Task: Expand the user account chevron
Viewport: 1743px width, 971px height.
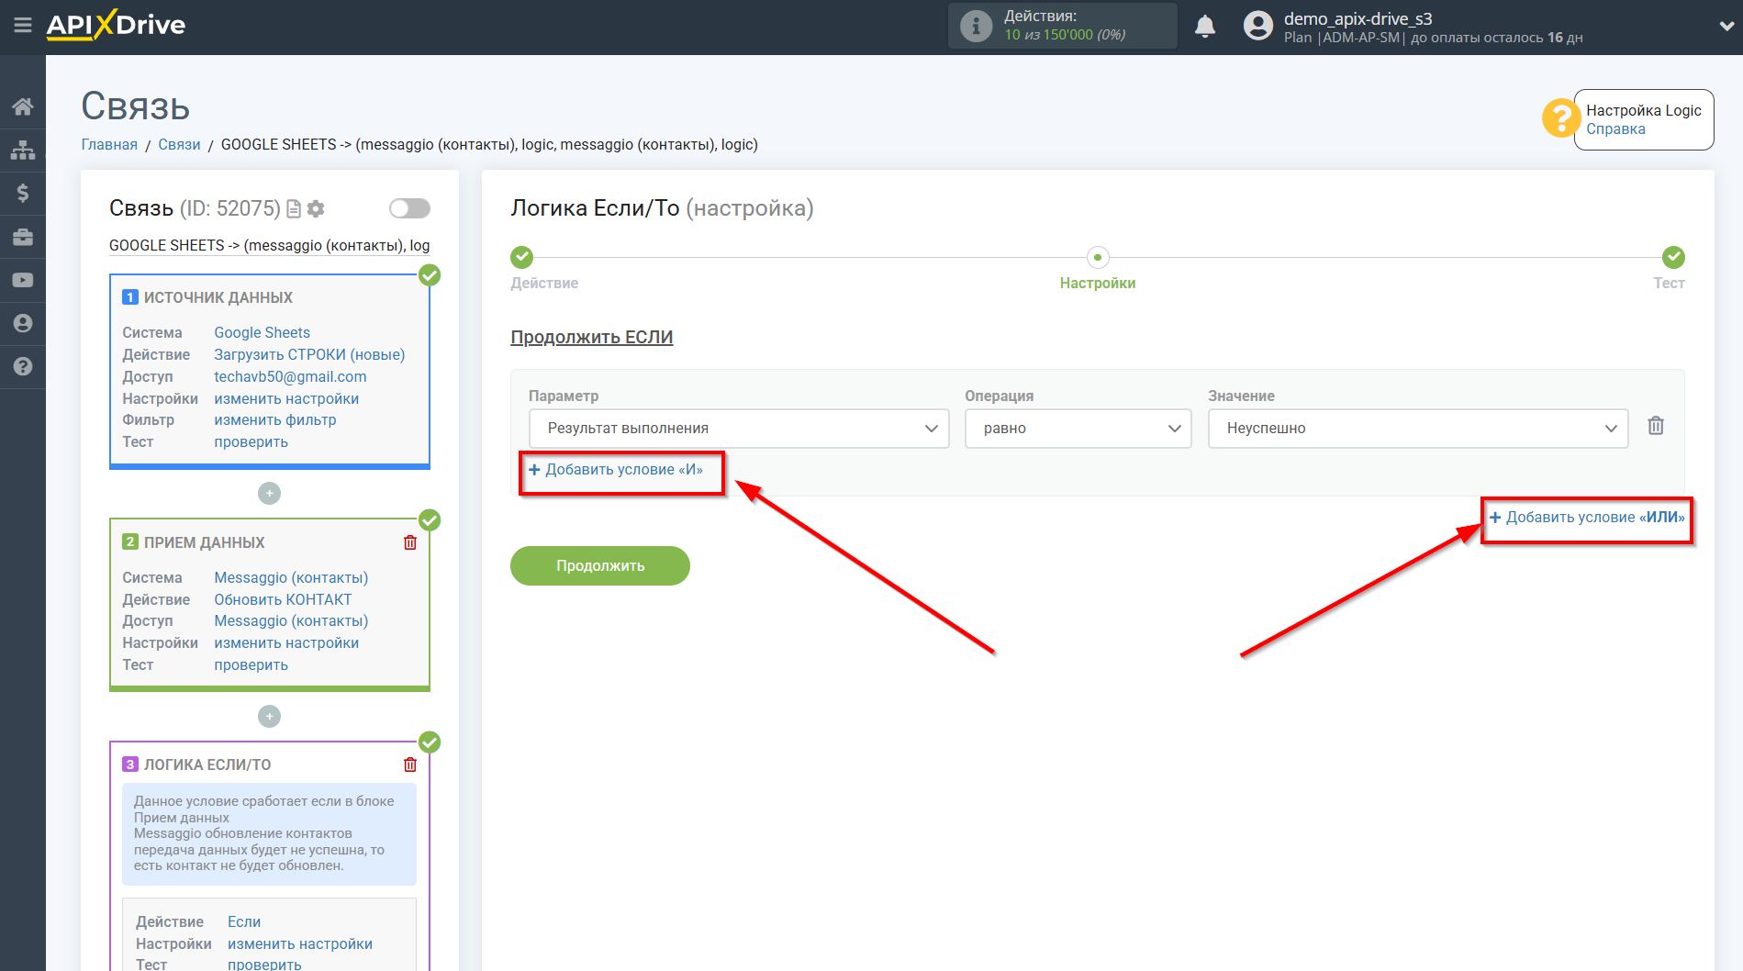Action: [1725, 27]
